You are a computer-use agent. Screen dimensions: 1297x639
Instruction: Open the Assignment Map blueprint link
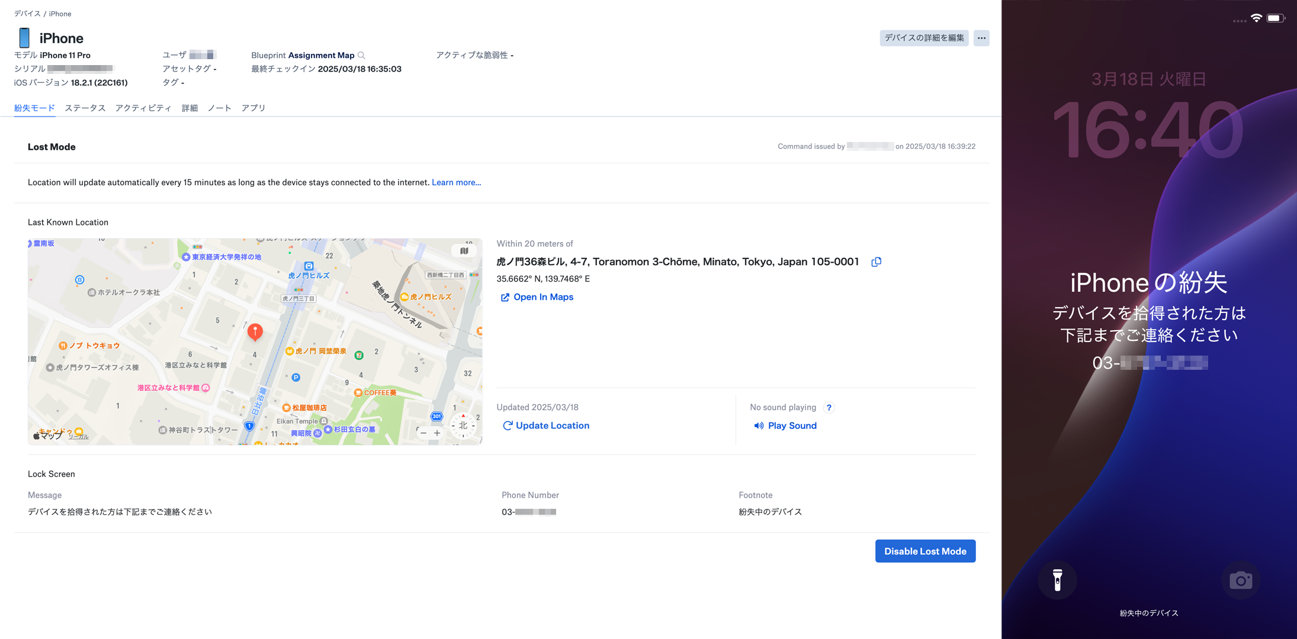pyautogui.click(x=321, y=56)
